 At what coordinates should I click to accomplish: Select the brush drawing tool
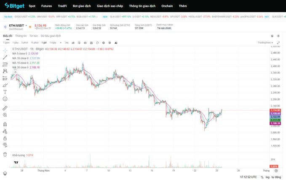pos(5,85)
